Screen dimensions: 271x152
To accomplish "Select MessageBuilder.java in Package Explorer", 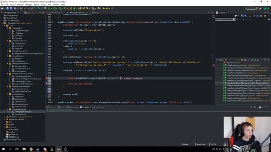I will coord(24,112).
